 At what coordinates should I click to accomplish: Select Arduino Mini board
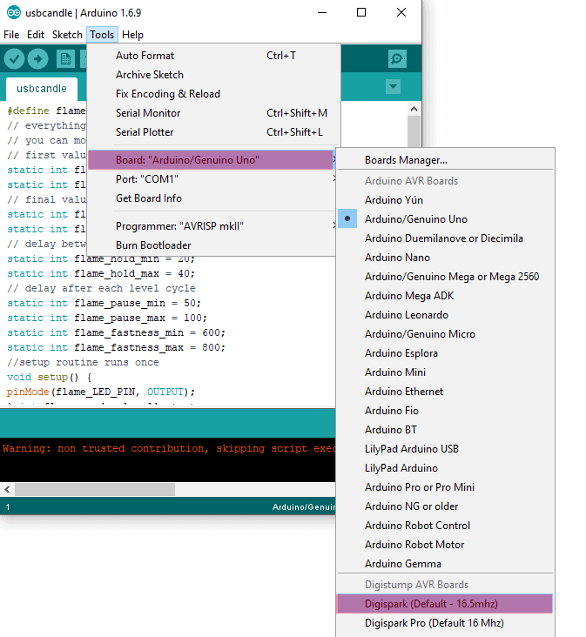click(446, 372)
